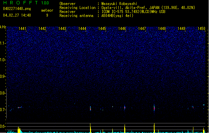Click the wide yellow power block near 1441
This screenshot has width=209, height=133.
(x=19, y=130)
